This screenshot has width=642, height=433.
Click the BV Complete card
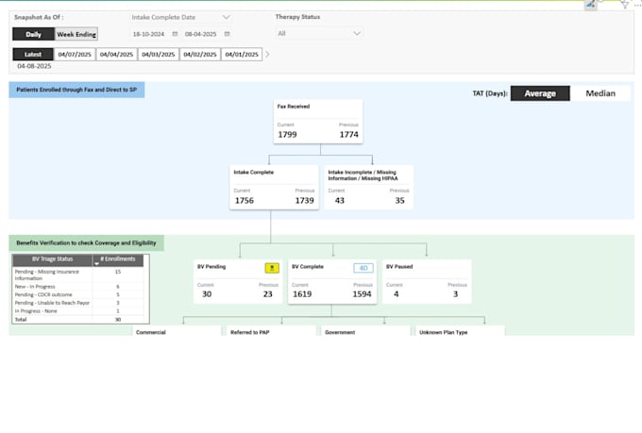click(x=332, y=281)
